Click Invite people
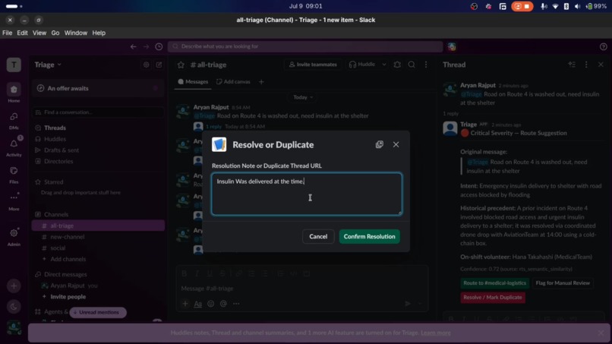This screenshot has height=344, width=612. coord(68,297)
